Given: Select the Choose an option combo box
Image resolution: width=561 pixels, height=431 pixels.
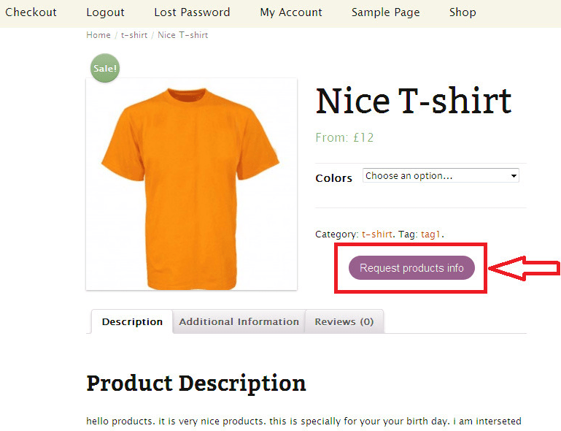Looking at the screenshot, I should click(x=441, y=176).
